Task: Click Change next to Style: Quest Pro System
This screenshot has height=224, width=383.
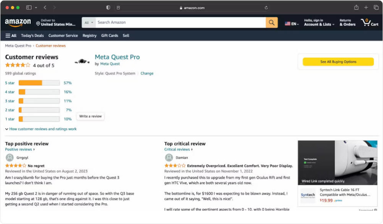Action: pyautogui.click(x=147, y=73)
